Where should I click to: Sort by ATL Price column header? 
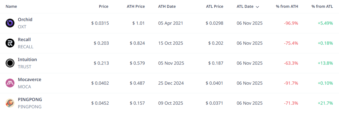pos(214,6)
